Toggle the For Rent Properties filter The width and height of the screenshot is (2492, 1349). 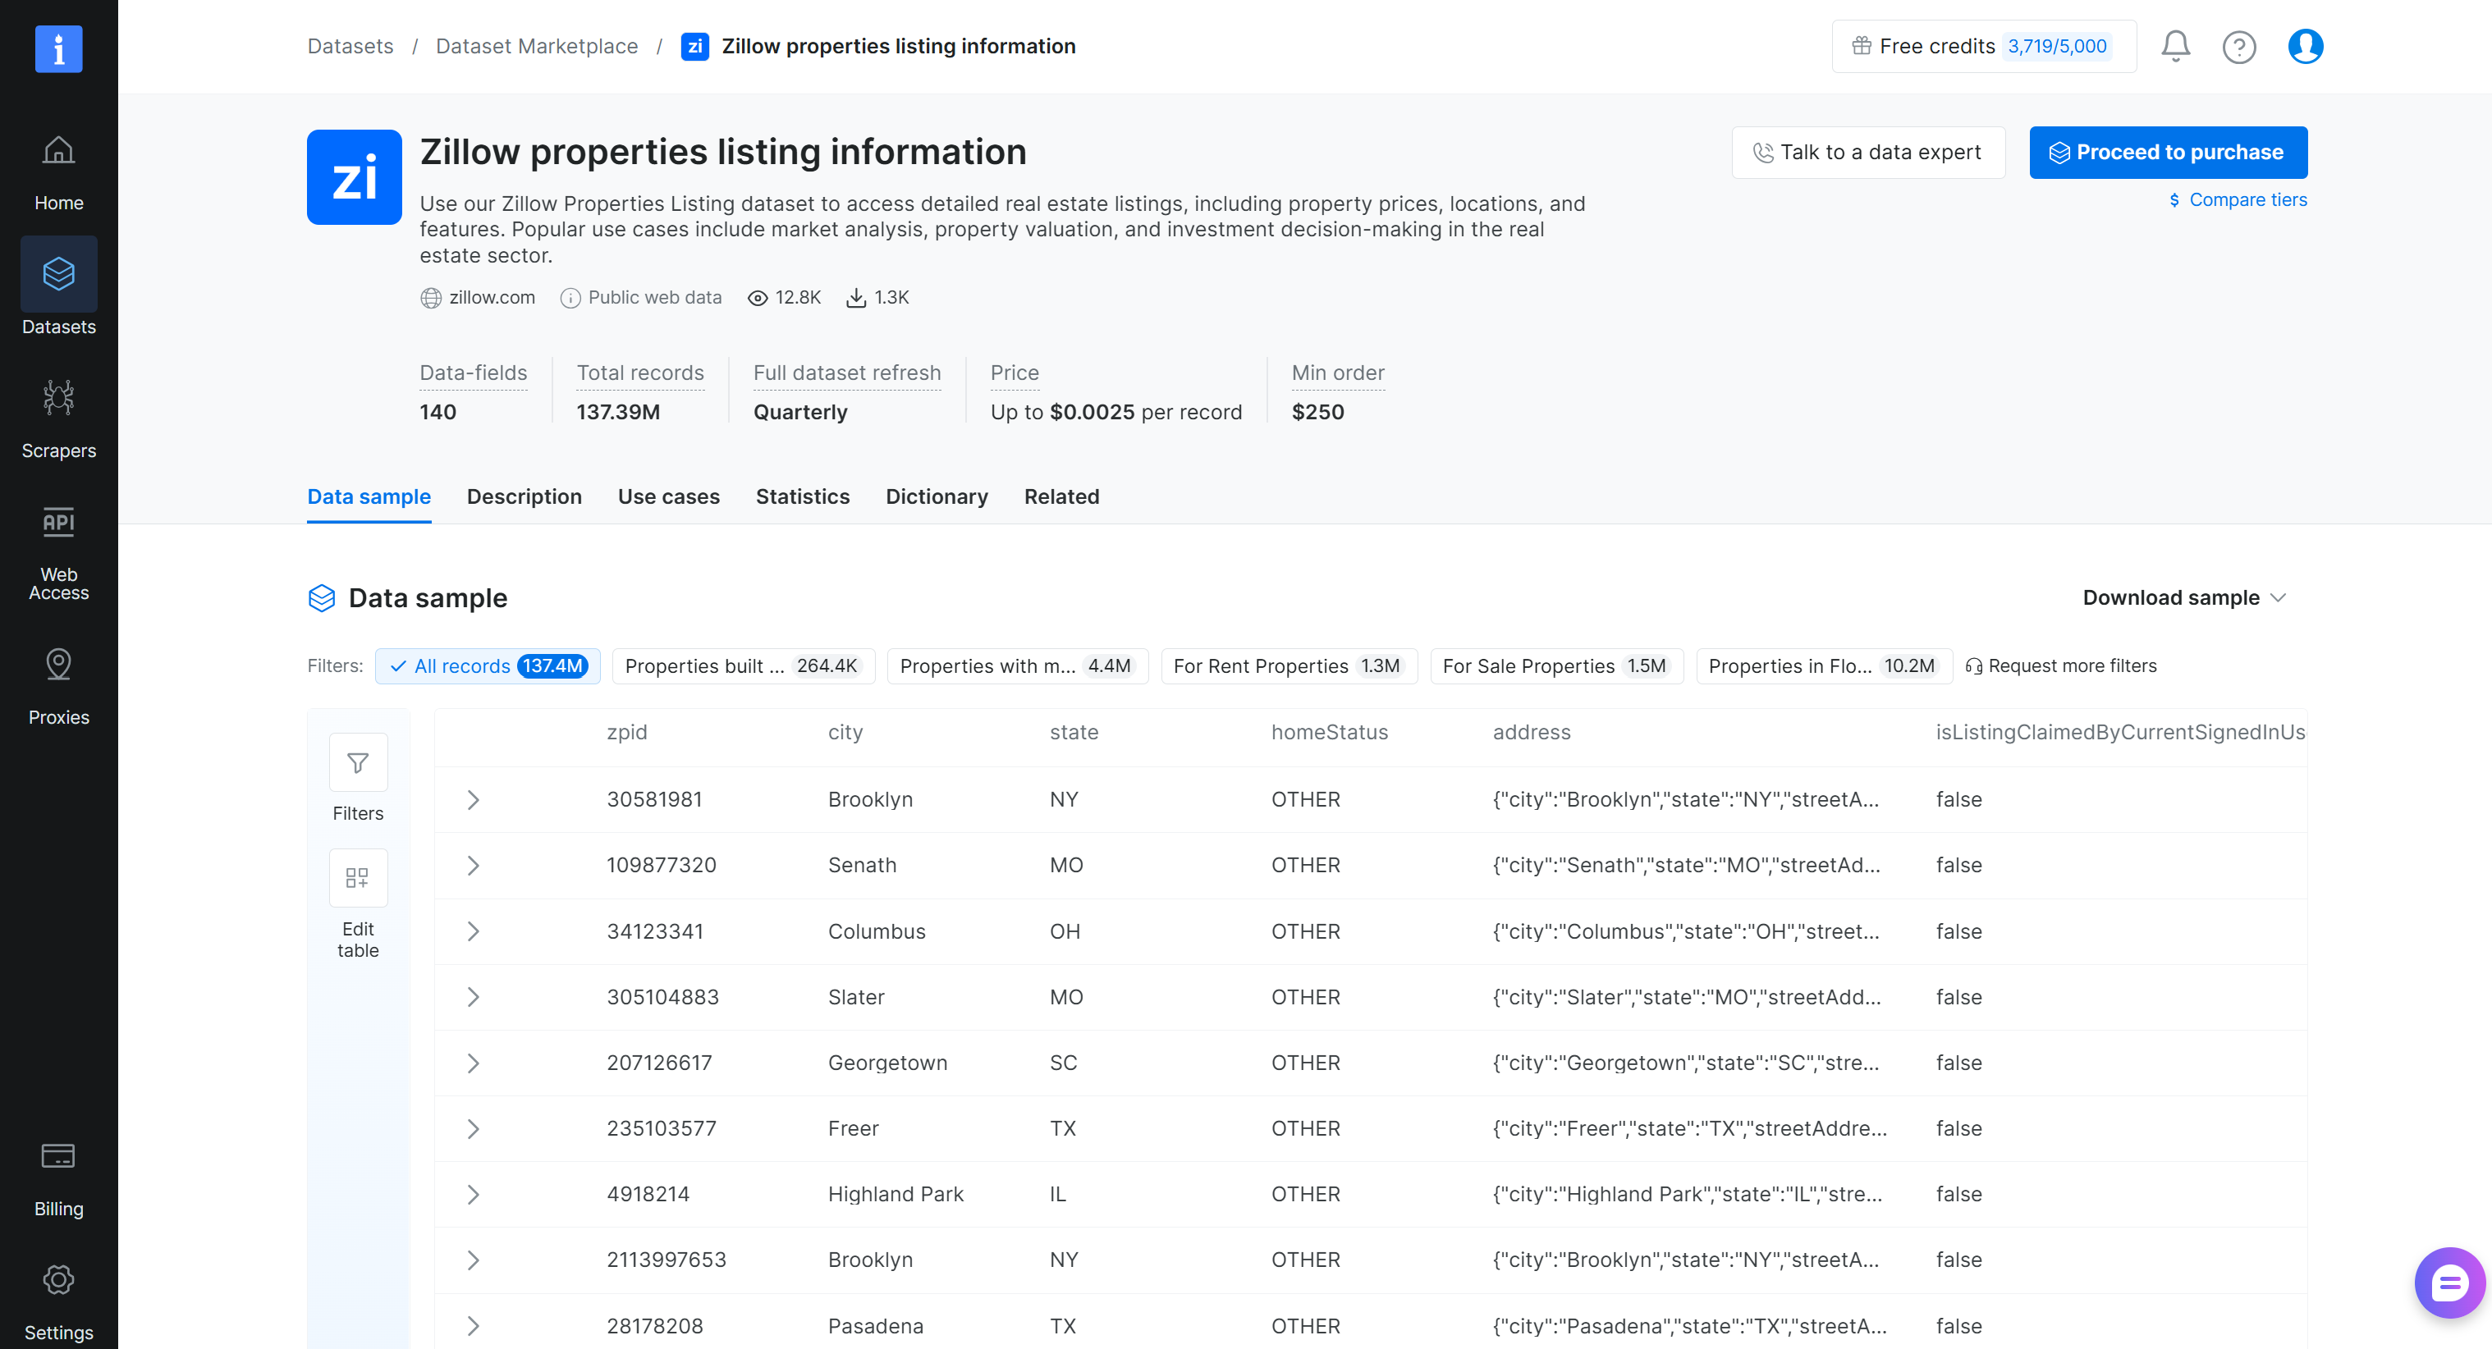tap(1289, 666)
